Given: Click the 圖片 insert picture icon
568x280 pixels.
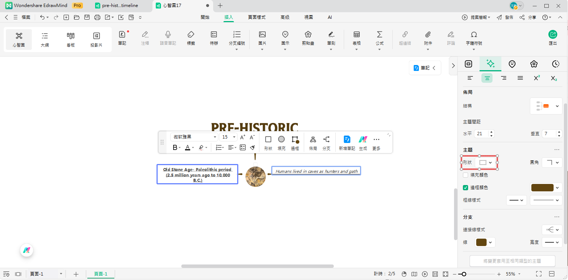Looking at the screenshot, I should (262, 35).
